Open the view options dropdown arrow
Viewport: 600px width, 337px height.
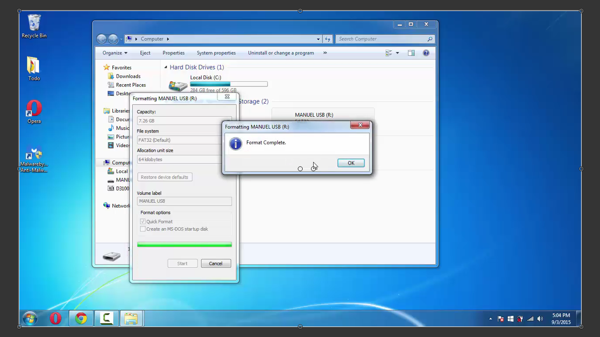[398, 53]
